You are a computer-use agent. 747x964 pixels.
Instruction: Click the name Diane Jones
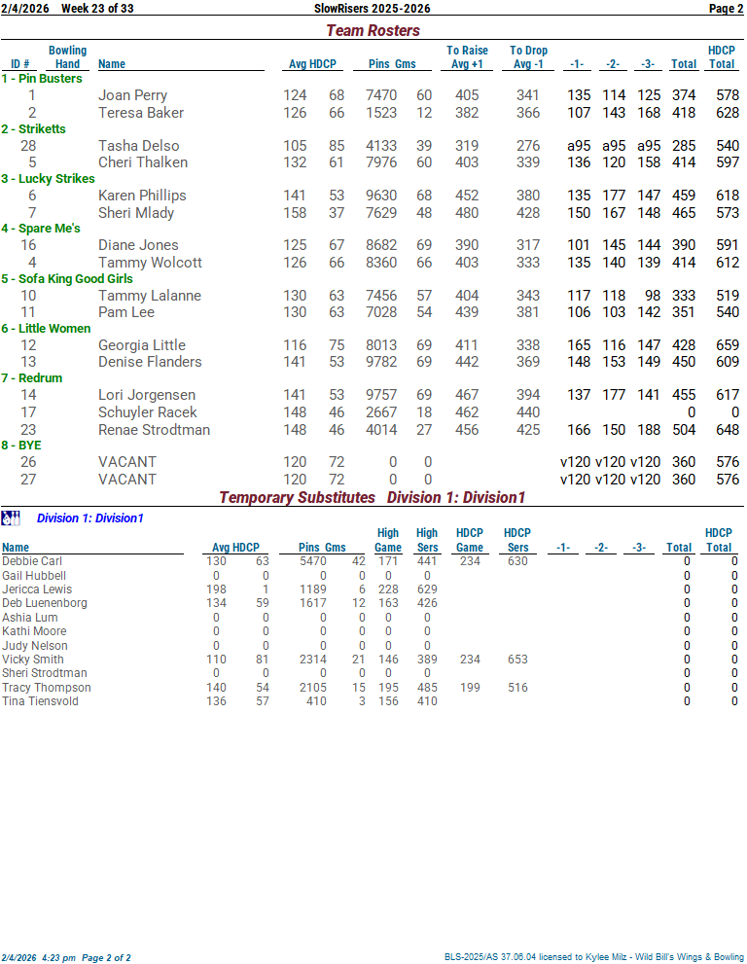pyautogui.click(x=138, y=245)
